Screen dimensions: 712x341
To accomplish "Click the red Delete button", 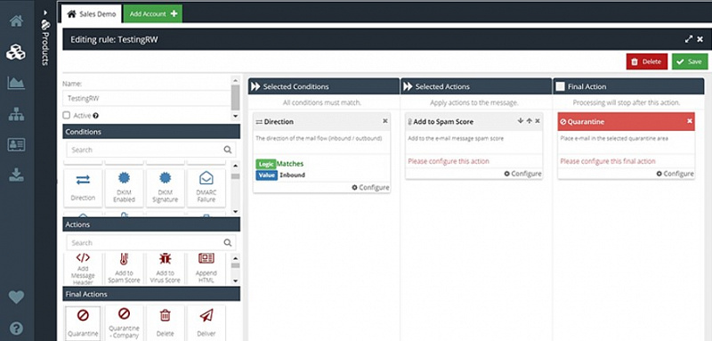I will tap(647, 61).
